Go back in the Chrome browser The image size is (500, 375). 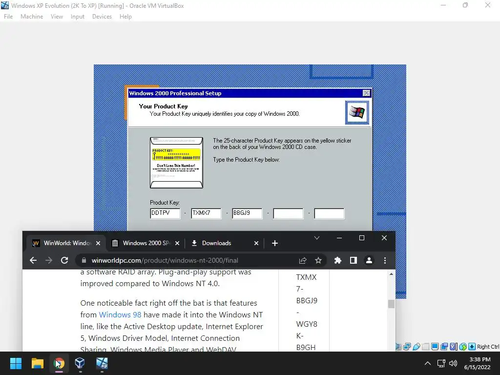click(x=33, y=261)
